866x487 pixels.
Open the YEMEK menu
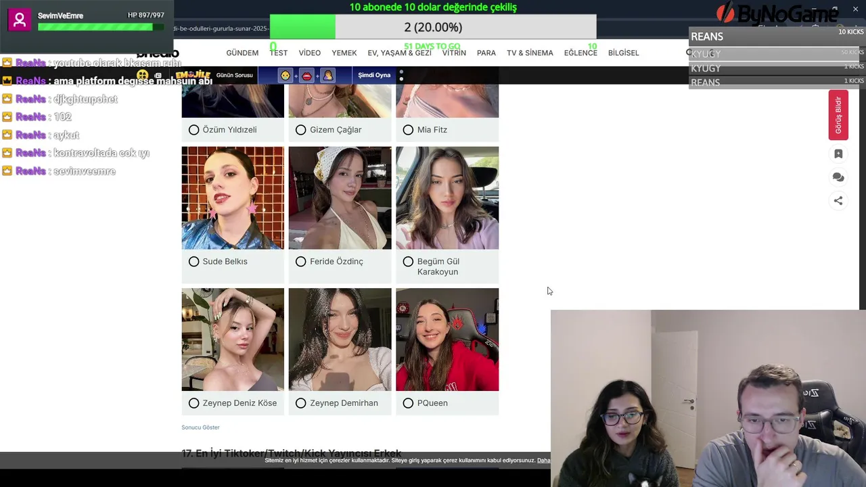coord(344,53)
